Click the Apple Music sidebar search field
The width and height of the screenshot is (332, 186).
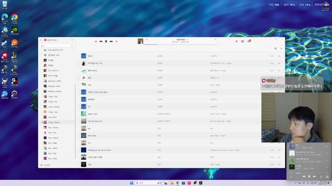(56, 46)
